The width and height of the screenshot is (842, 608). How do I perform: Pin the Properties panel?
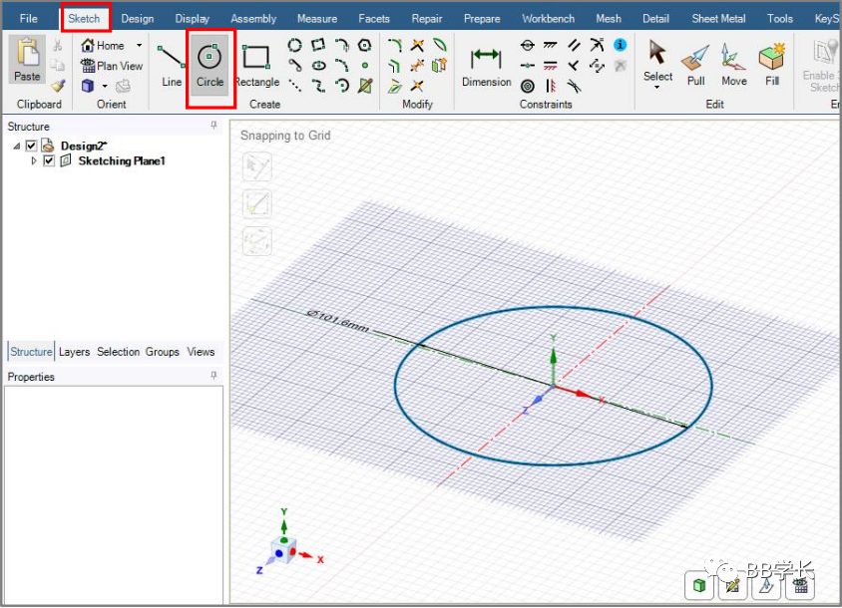[213, 375]
